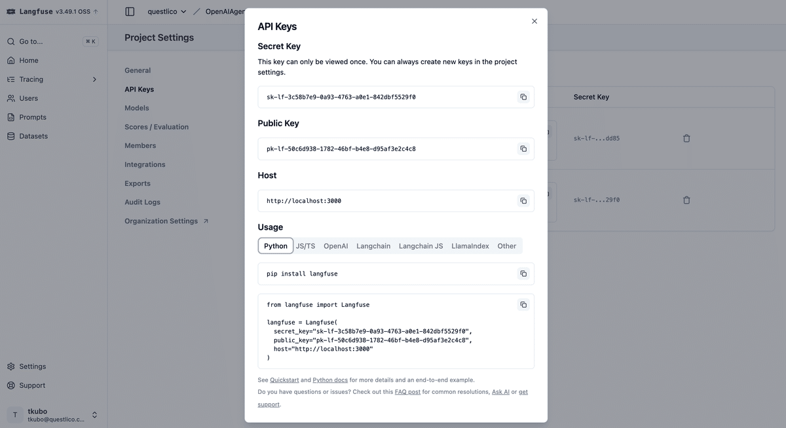
Task: Delete the API key ending 29f0
Action: 686,199
